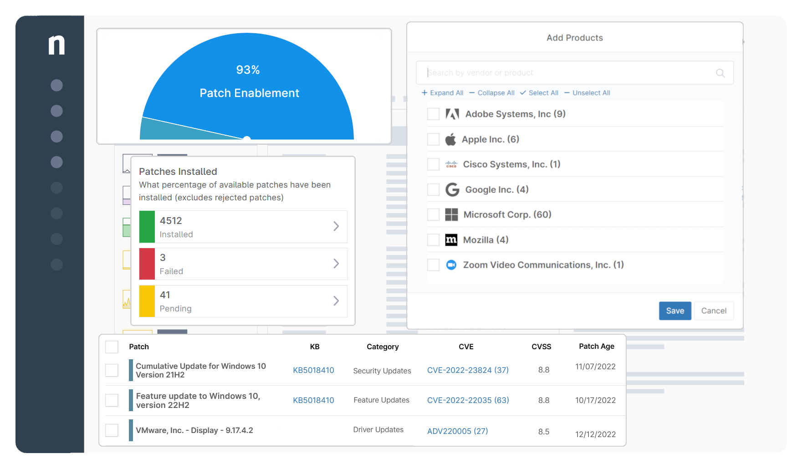Click the search magnifier icon
The height and width of the screenshot is (469, 802).
tap(720, 72)
